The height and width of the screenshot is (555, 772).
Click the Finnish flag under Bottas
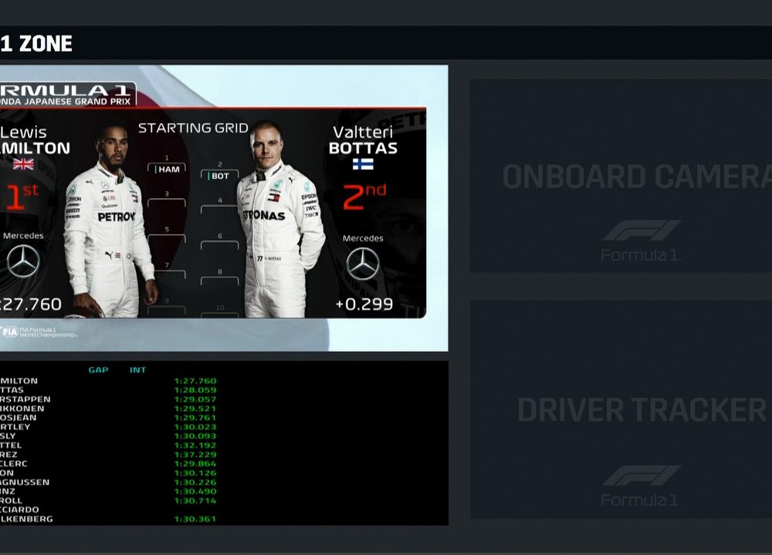pos(363,163)
